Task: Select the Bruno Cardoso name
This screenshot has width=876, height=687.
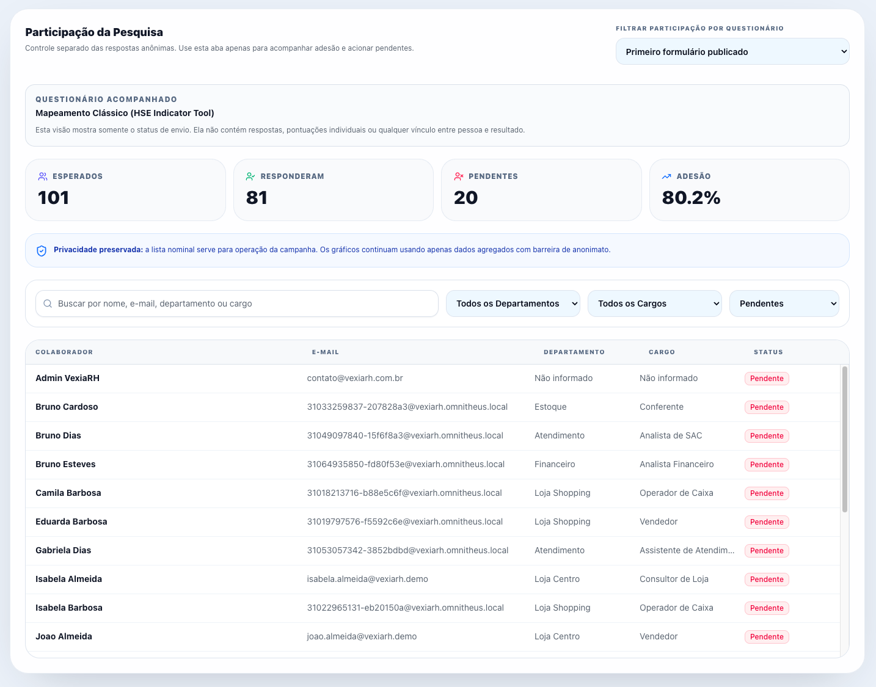Action: point(67,407)
